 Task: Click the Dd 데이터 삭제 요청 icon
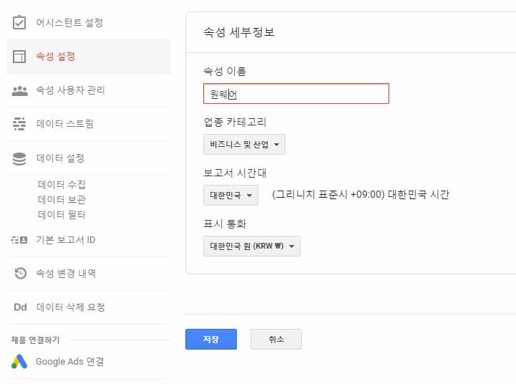click(x=20, y=307)
